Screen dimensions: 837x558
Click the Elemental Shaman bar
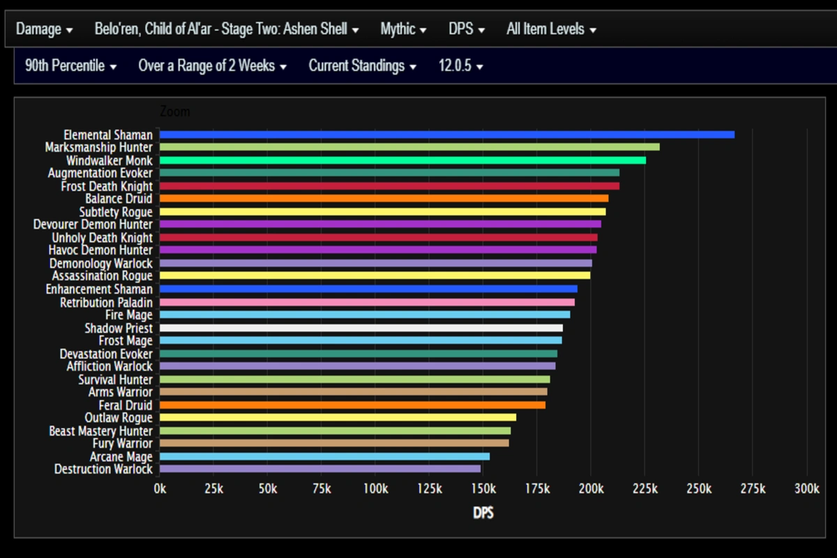(x=447, y=135)
